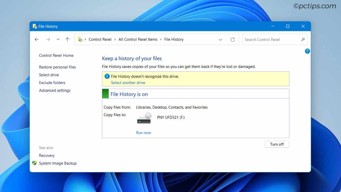Go up to All Control Panel Items
This screenshot has width=341, height=192.
(67, 39)
